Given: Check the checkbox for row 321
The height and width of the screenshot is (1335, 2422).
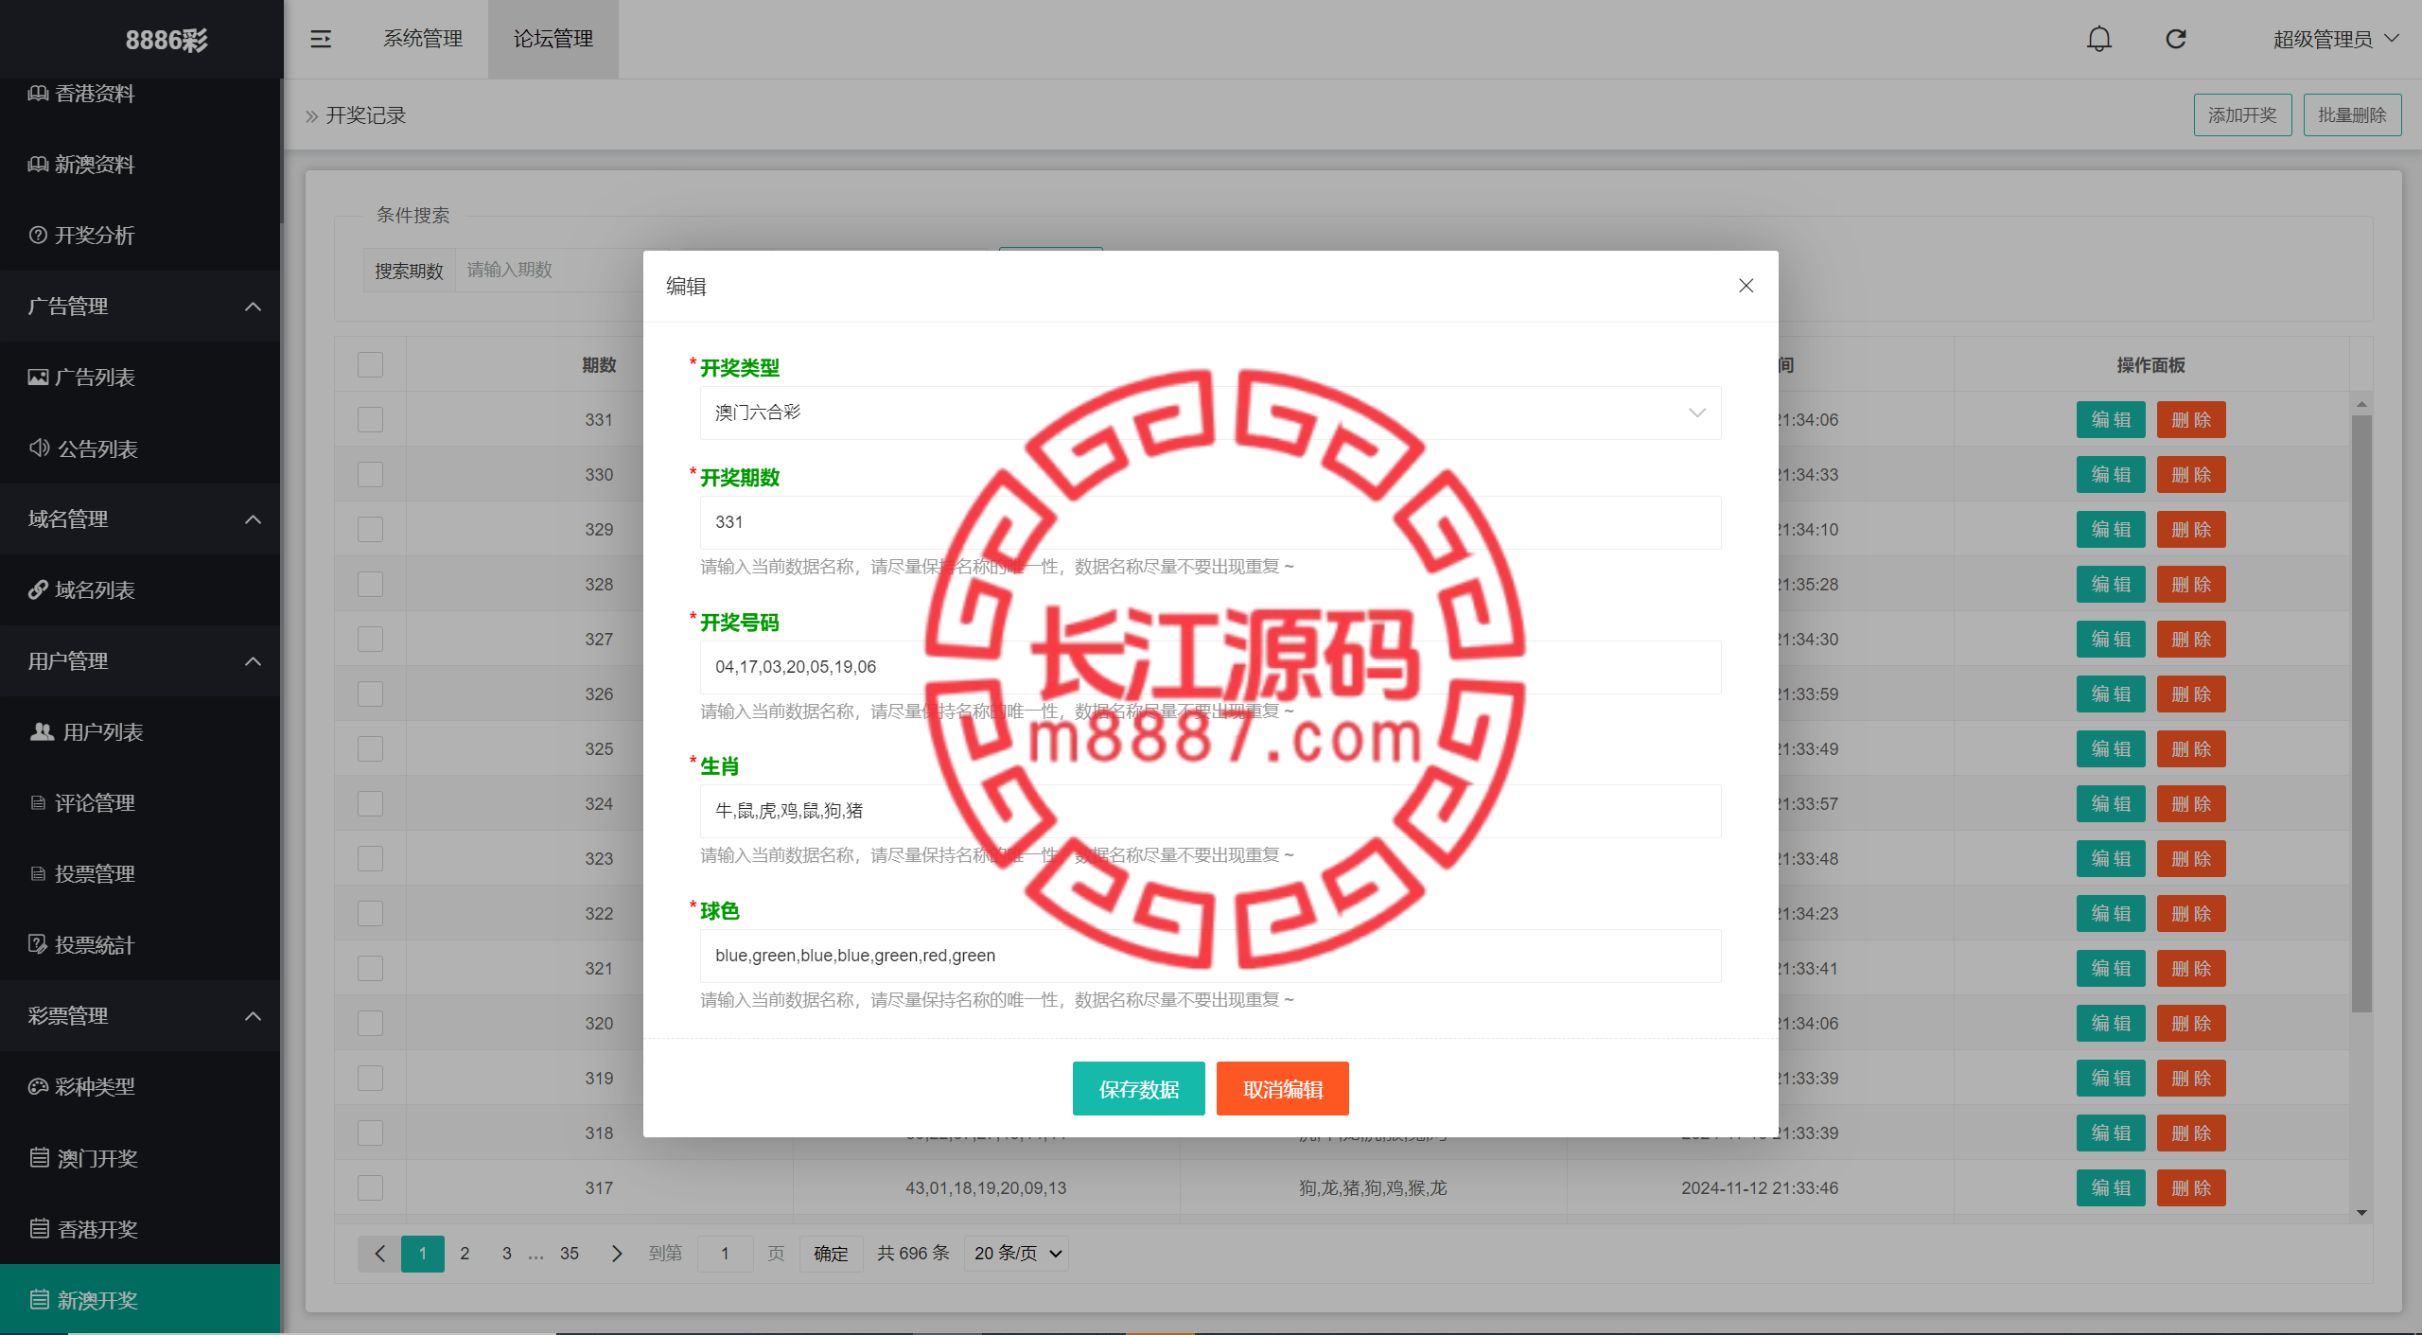Looking at the screenshot, I should tap(370, 968).
